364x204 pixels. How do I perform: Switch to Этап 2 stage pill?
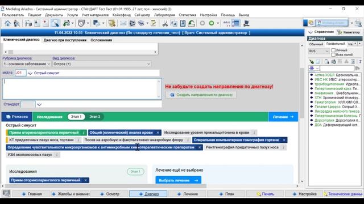click(x=95, y=117)
